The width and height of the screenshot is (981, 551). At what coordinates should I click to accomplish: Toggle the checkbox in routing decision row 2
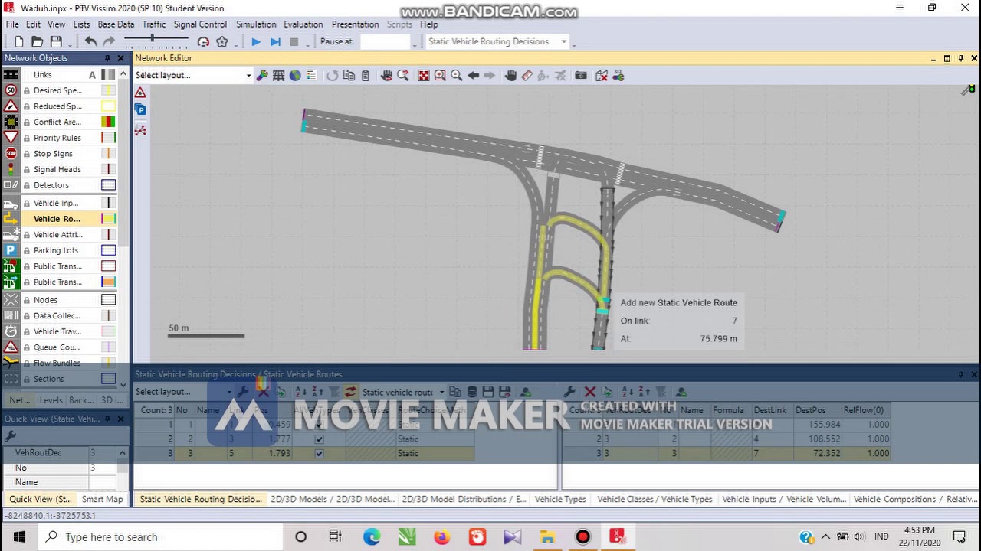[319, 439]
